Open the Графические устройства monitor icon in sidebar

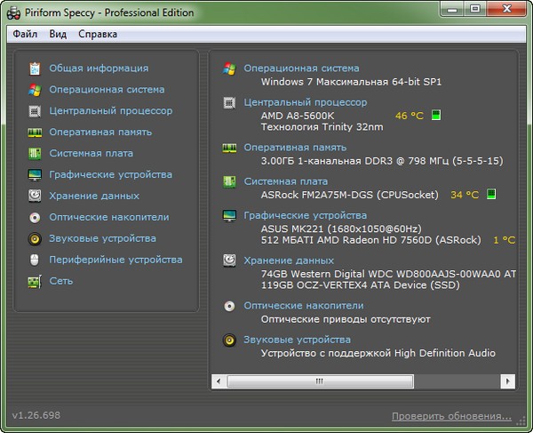35,175
